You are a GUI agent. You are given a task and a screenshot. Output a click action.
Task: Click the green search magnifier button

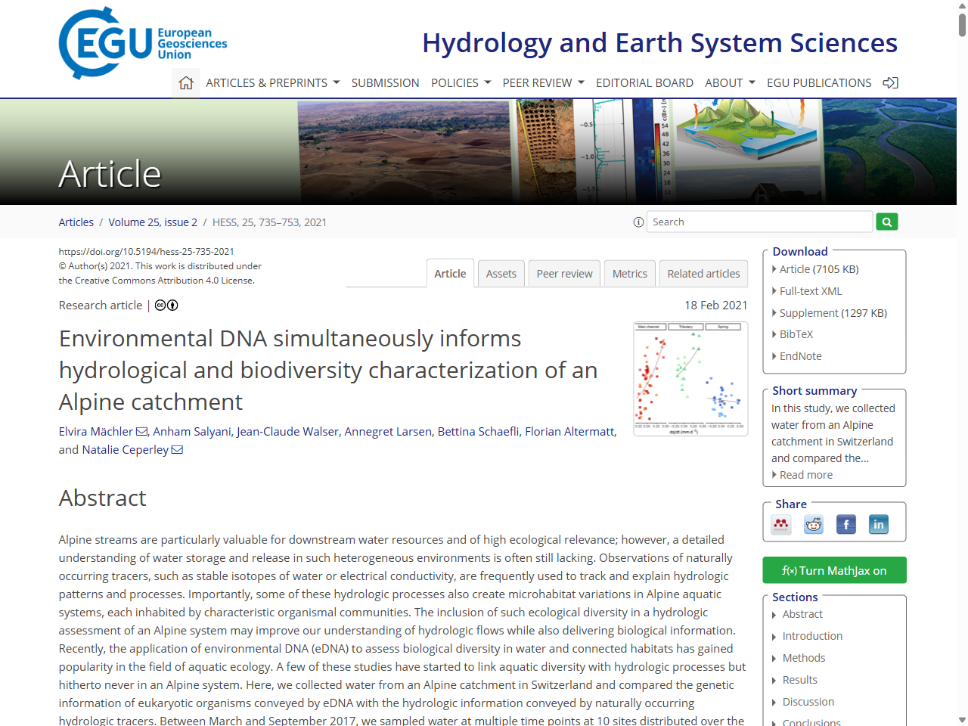point(887,222)
